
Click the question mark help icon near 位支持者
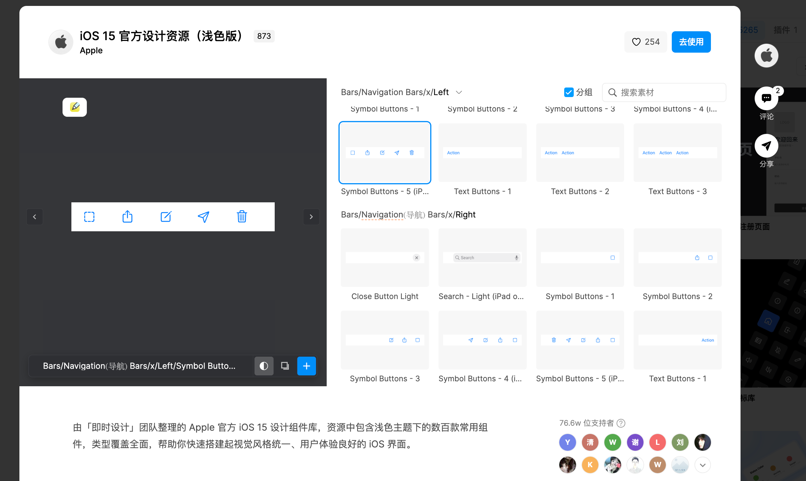tap(621, 423)
